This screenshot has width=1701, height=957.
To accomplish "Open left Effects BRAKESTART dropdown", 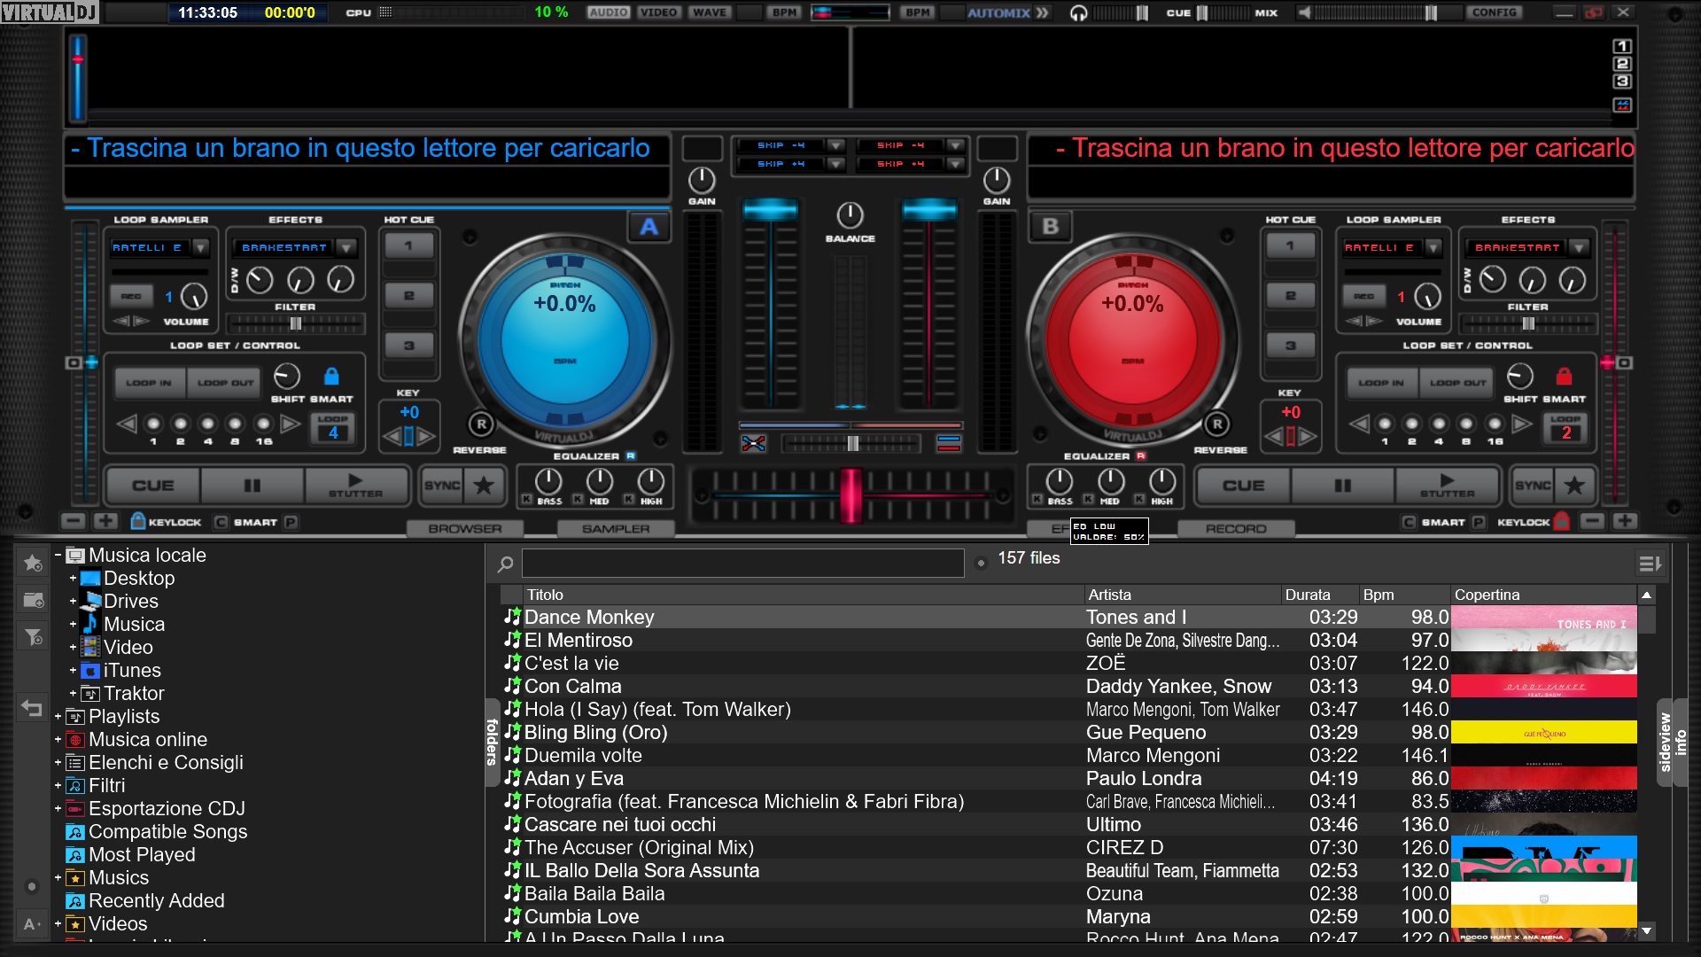I will [x=346, y=247].
